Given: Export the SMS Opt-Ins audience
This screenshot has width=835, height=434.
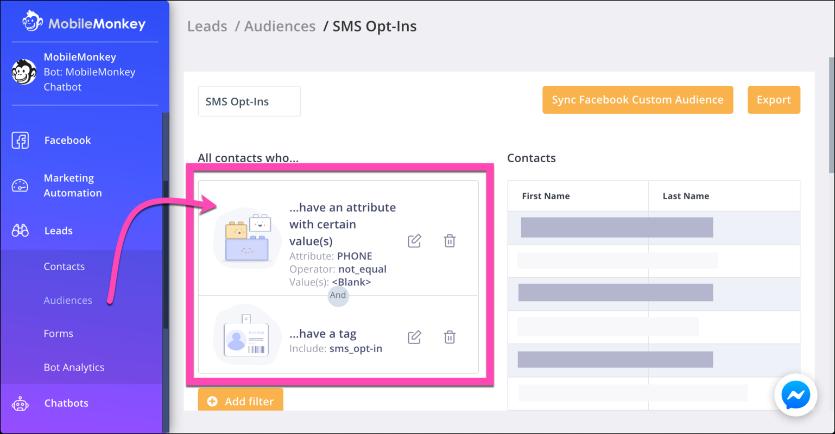Looking at the screenshot, I should click(774, 100).
